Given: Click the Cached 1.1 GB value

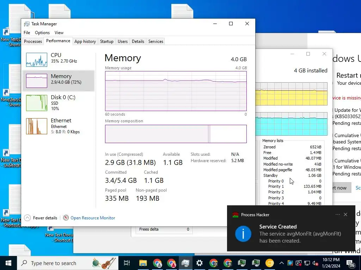Looking at the screenshot, I should pos(154,180).
